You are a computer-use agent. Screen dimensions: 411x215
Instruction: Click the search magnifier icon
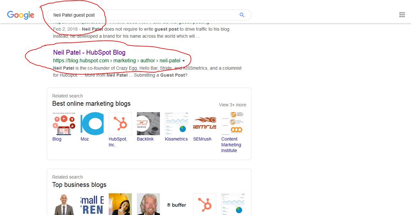(242, 15)
